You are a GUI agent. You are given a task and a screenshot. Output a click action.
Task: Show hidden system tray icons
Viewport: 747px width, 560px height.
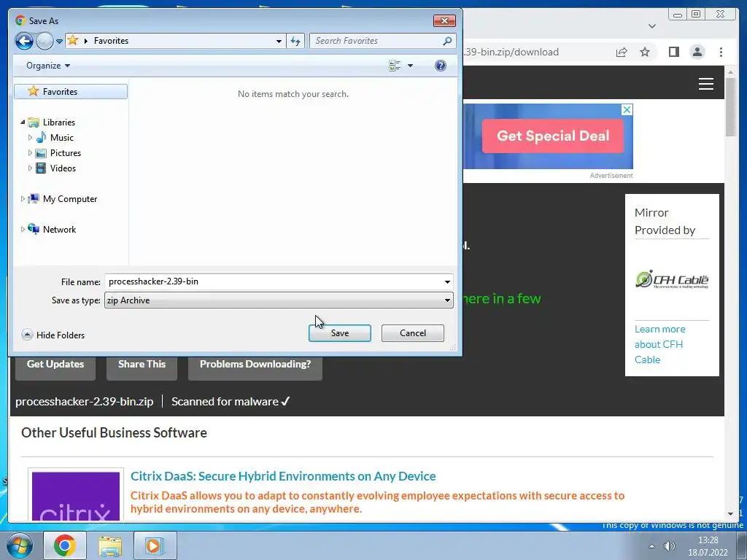[651, 546]
